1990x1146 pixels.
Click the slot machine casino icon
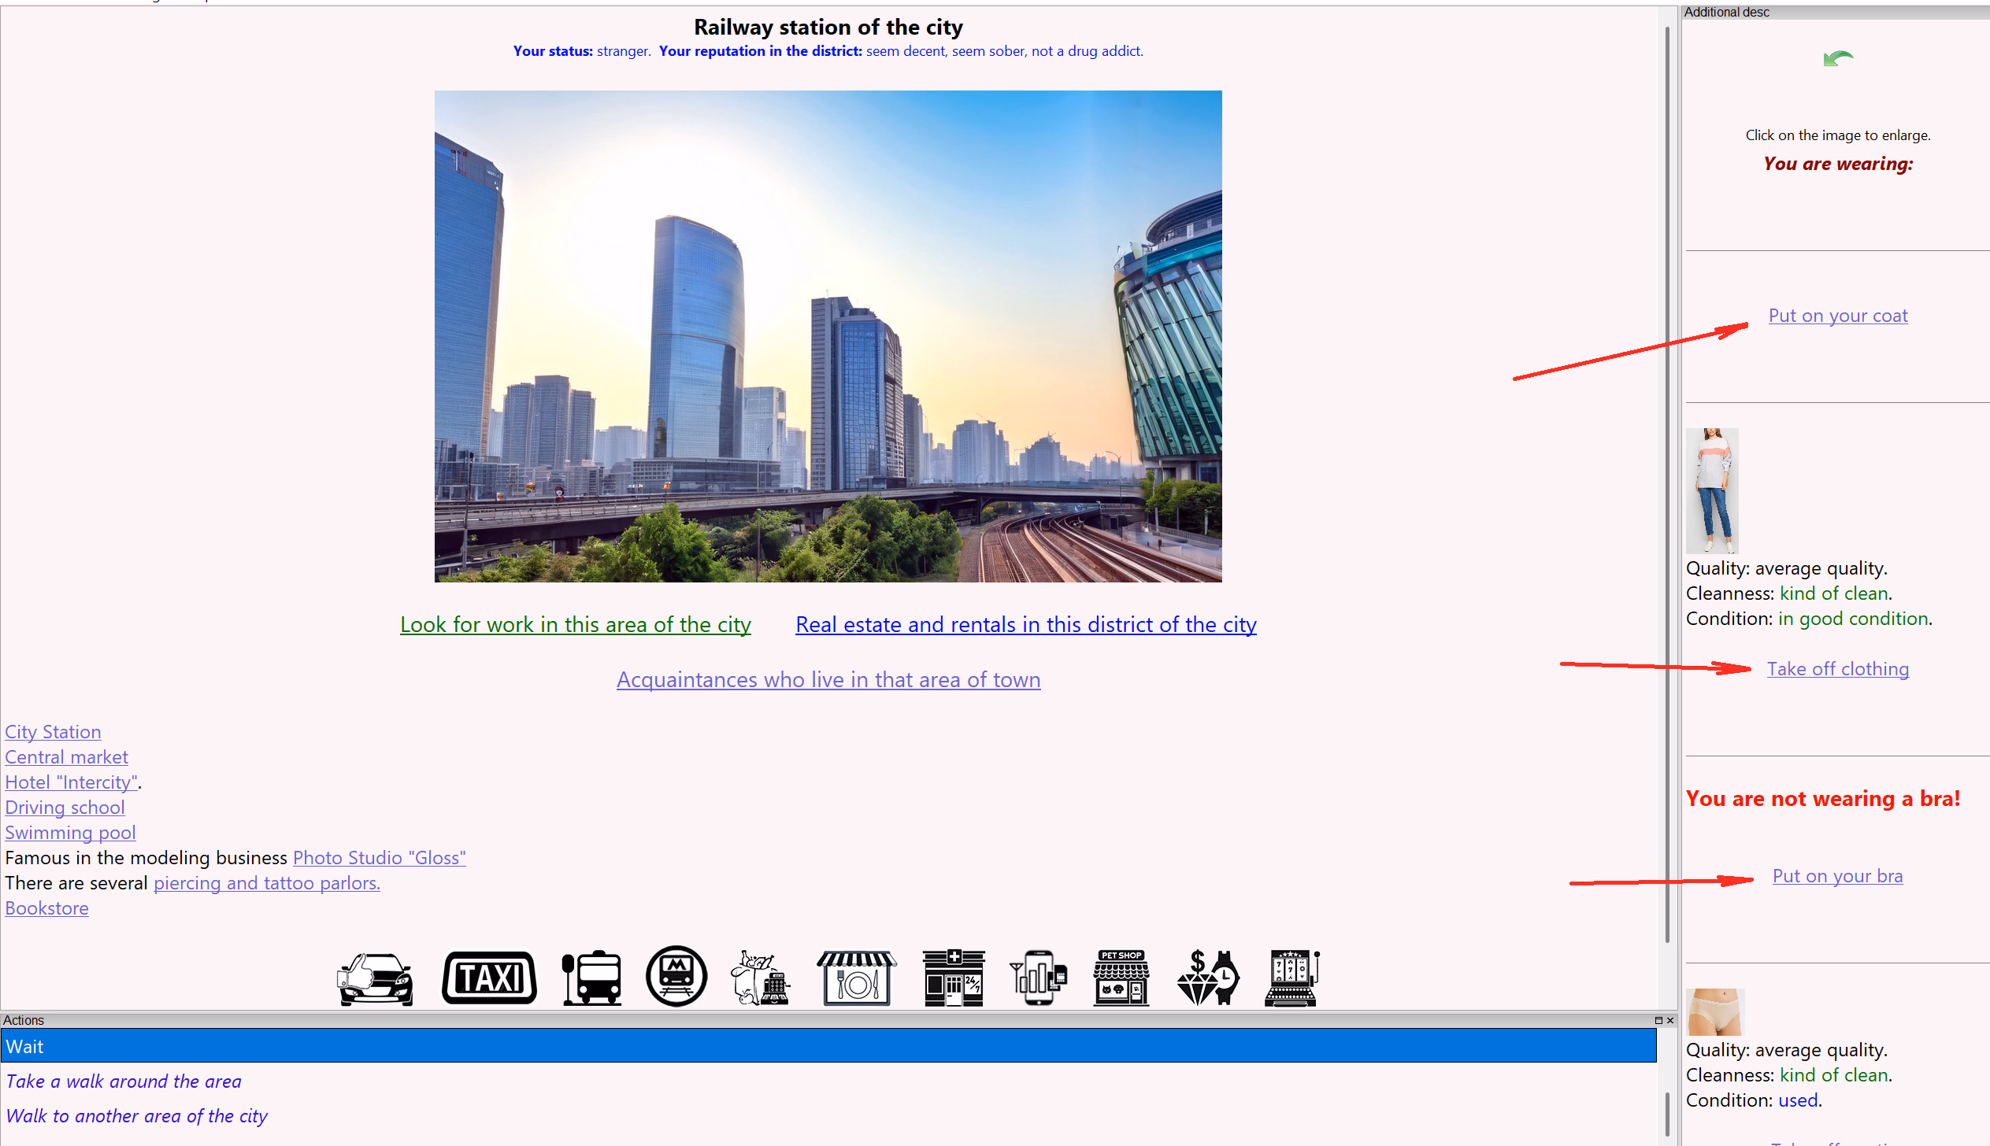click(1291, 978)
